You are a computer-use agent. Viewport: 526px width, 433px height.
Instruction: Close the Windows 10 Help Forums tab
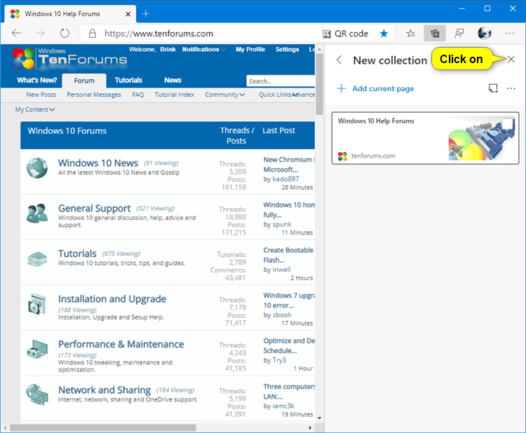click(x=128, y=14)
